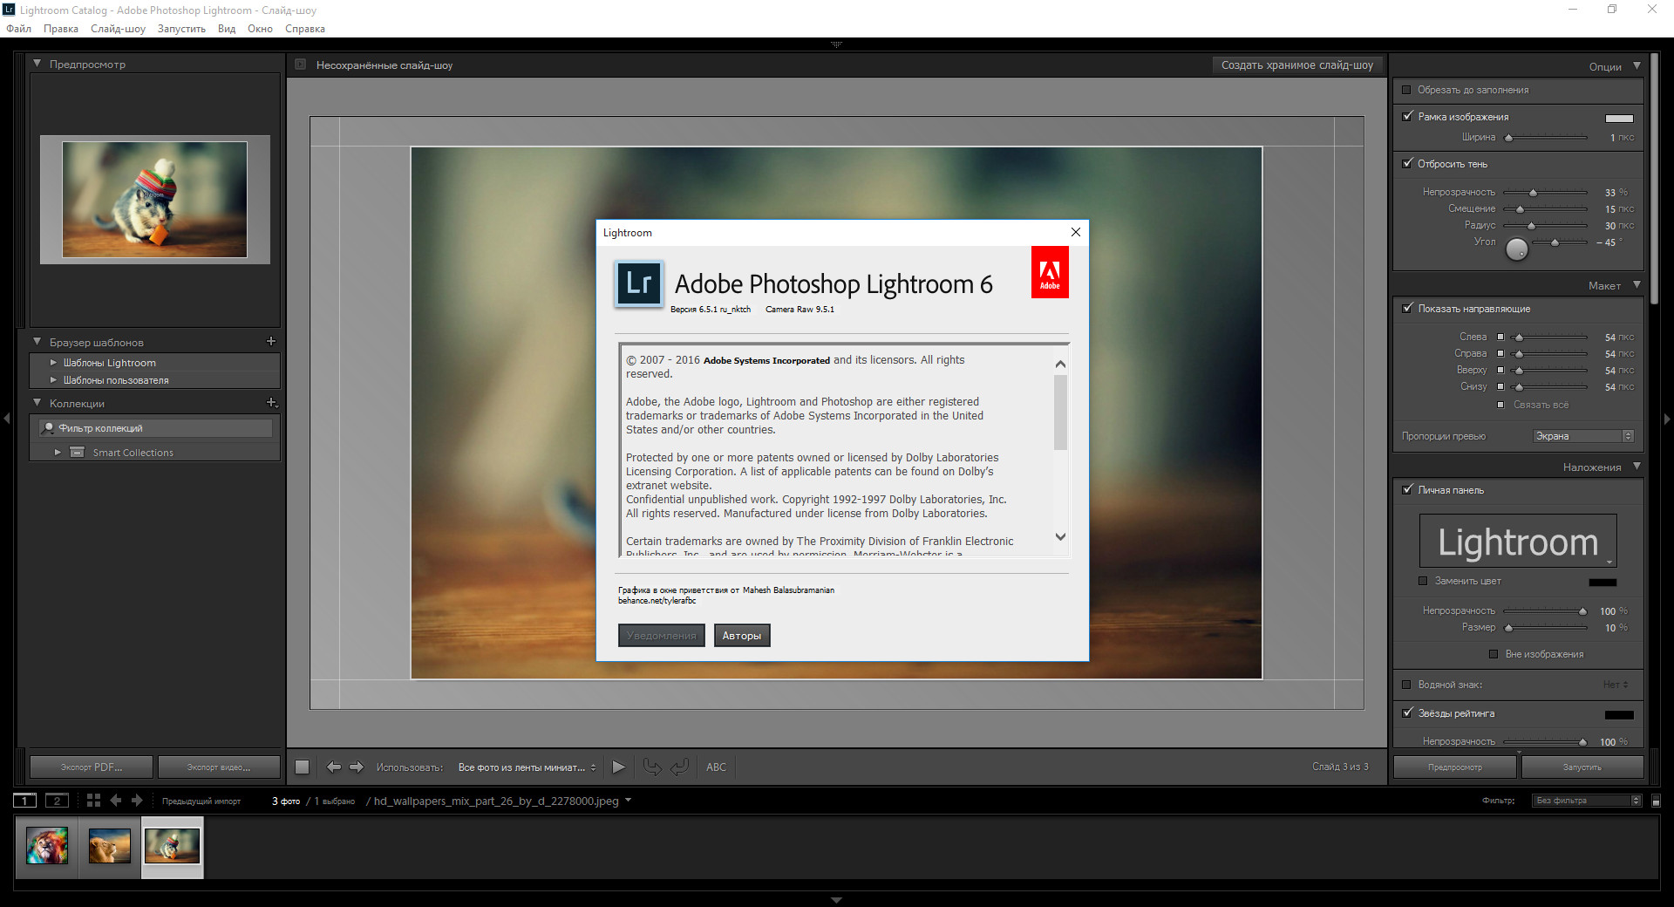This screenshot has height=907, width=1674.
Task: Enable the watermark checkbox
Action: click(x=1406, y=685)
